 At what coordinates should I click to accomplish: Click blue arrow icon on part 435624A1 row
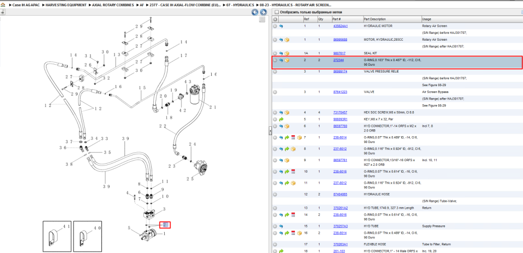(x=281, y=26)
